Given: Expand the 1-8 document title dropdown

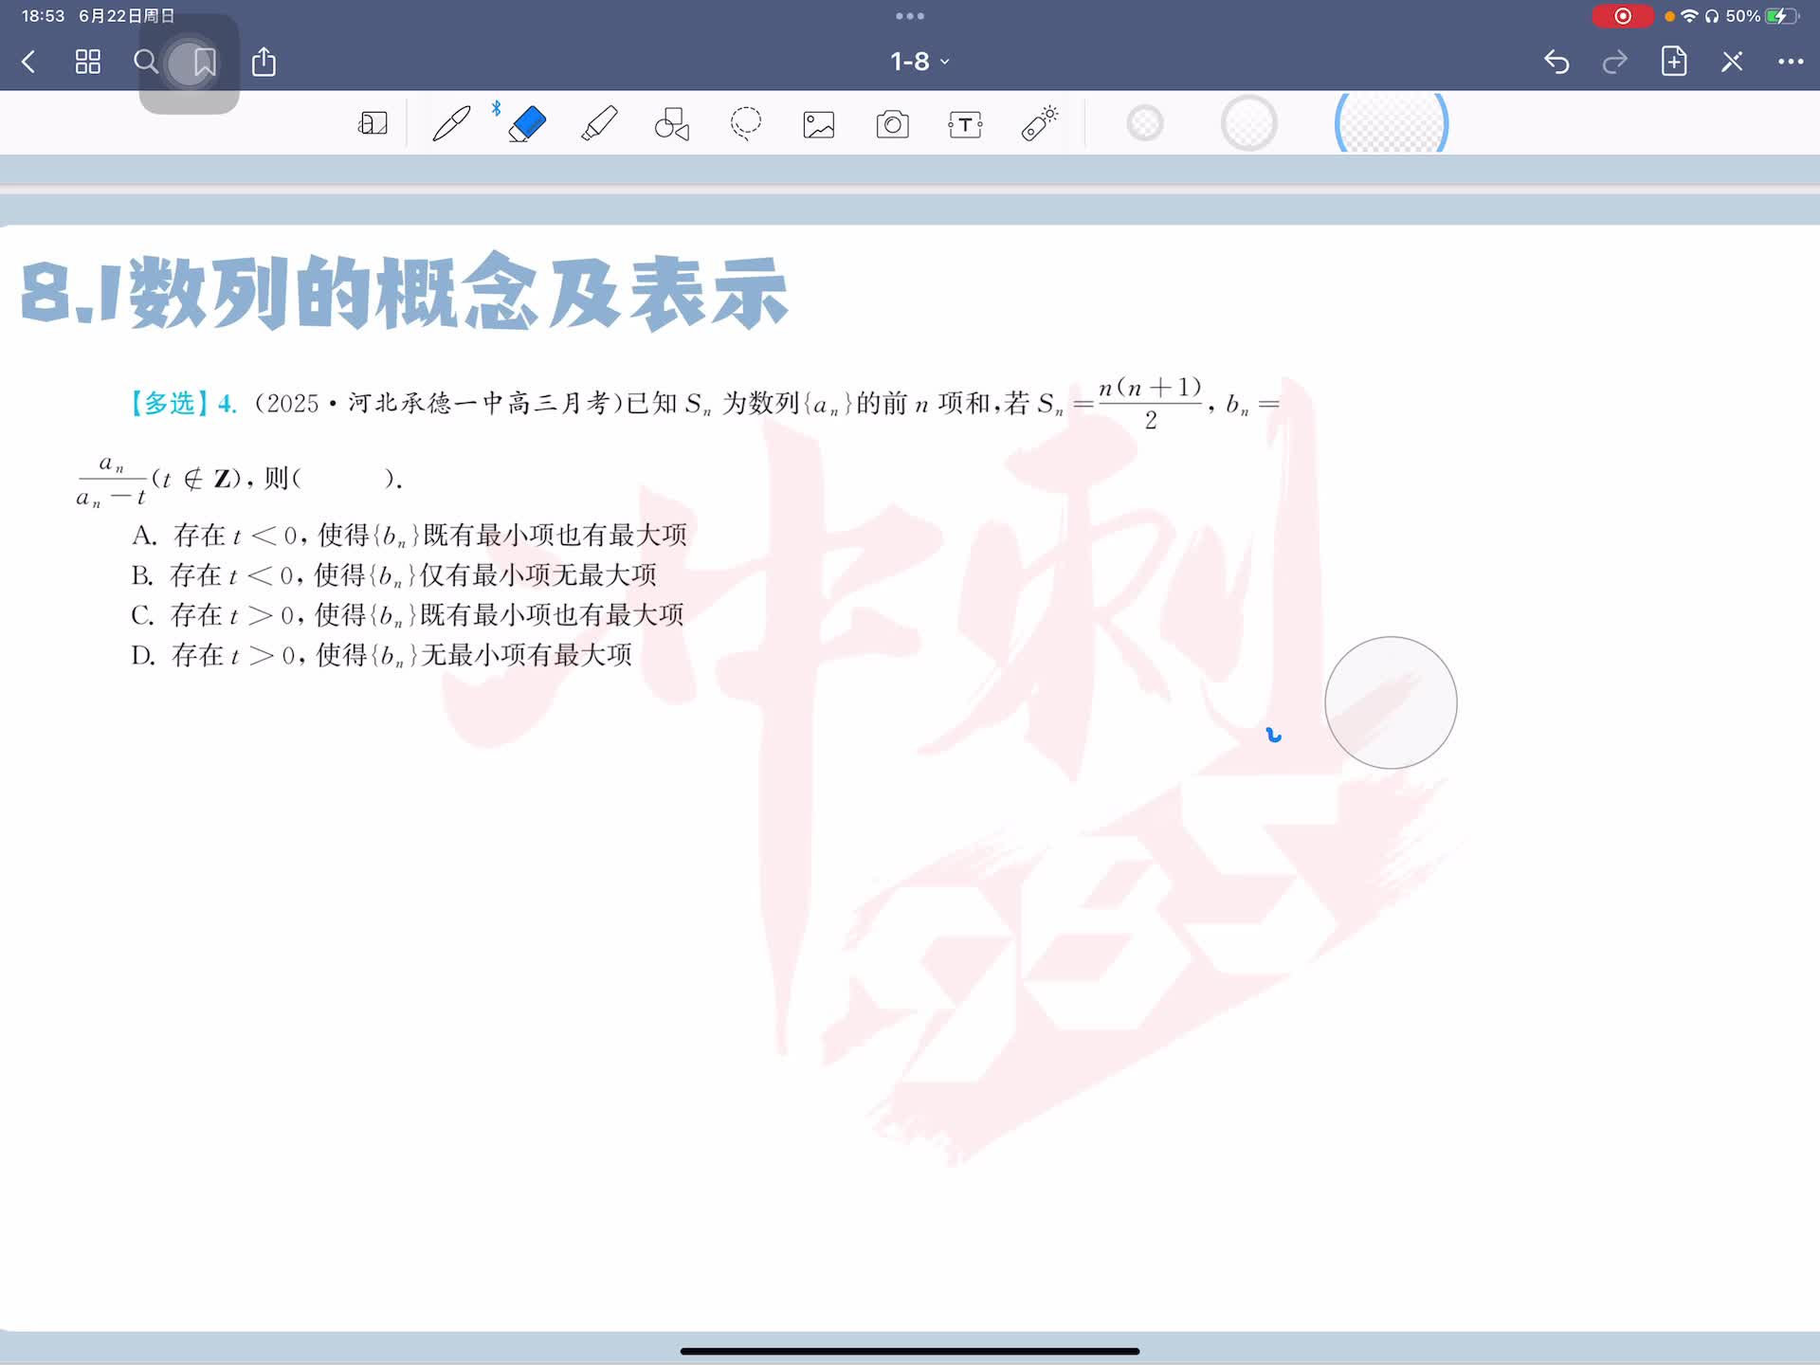Looking at the screenshot, I should coord(919,62).
